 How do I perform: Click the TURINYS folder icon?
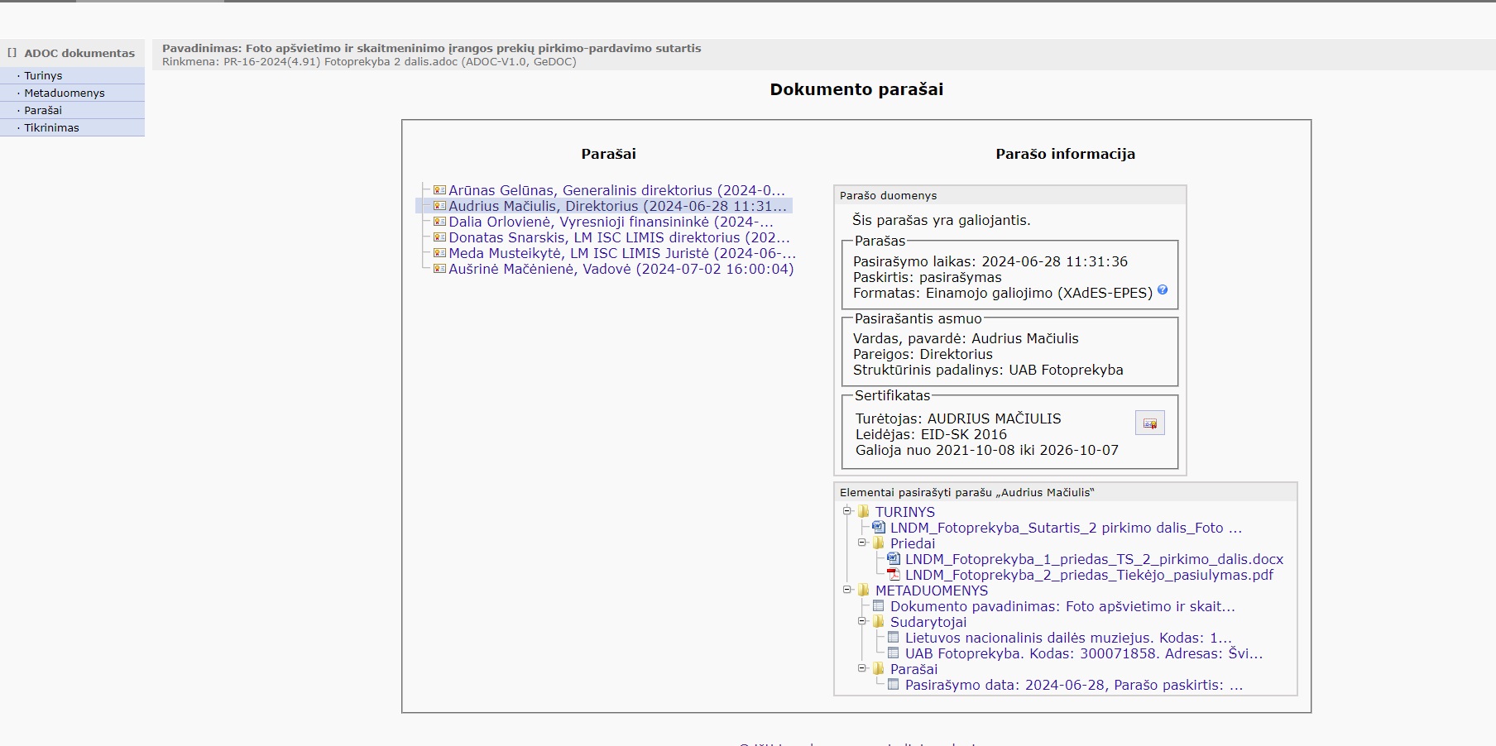tap(864, 512)
